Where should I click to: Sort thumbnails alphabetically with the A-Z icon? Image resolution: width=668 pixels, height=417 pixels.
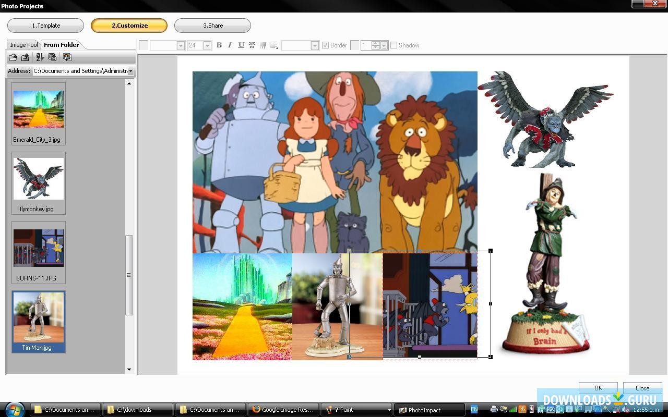point(40,57)
